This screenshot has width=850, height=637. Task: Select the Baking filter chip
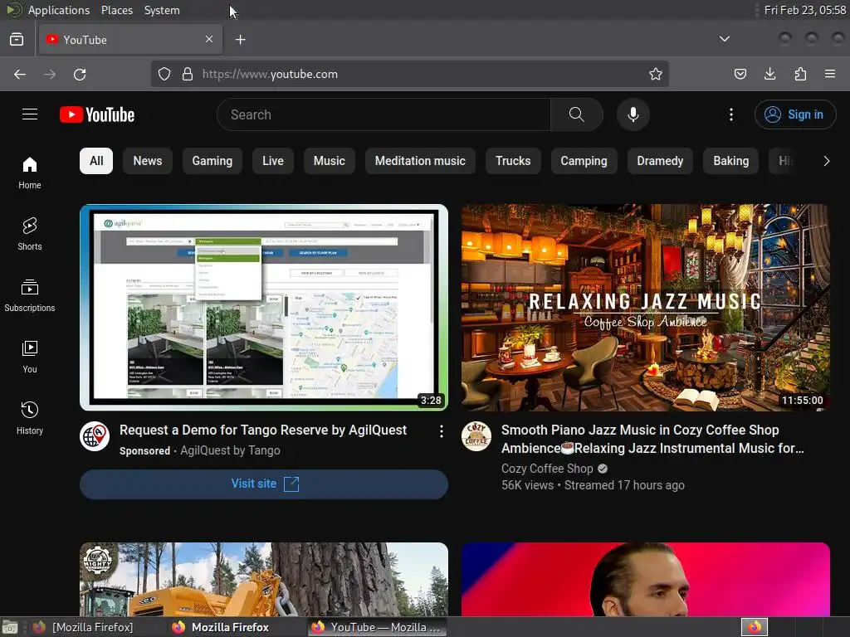[x=730, y=161]
